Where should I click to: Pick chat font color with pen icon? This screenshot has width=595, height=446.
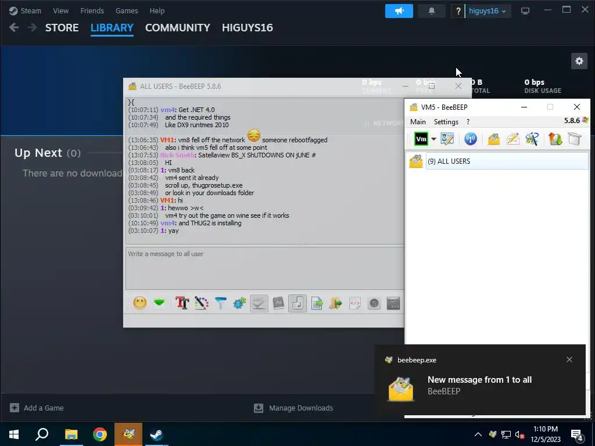(202, 303)
